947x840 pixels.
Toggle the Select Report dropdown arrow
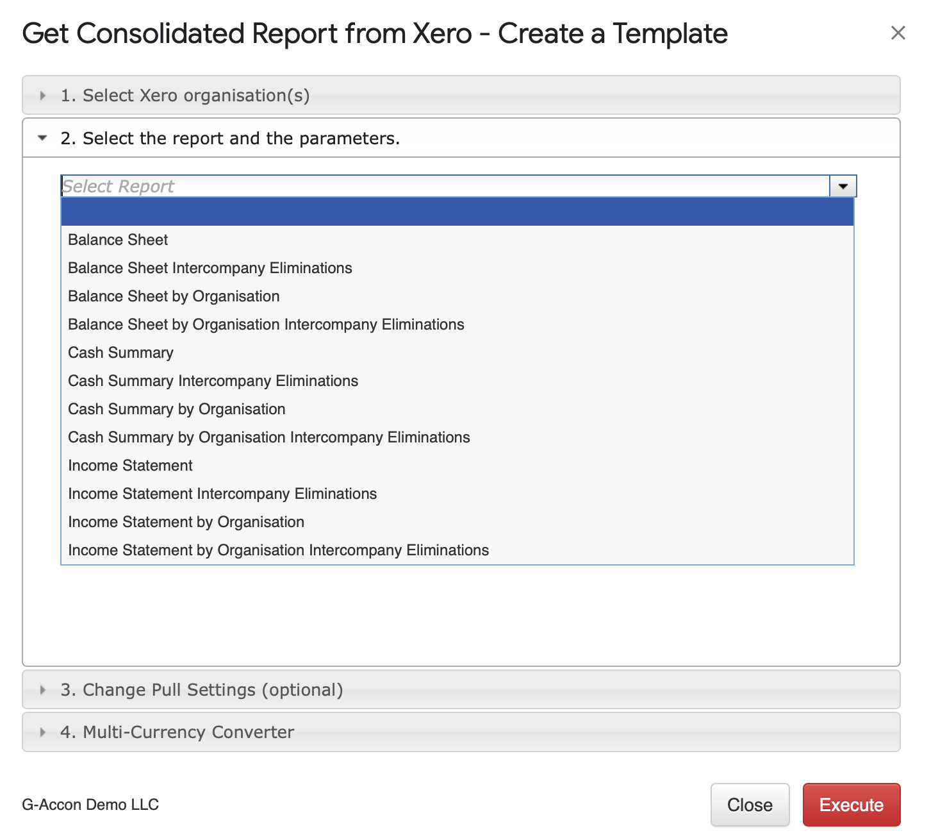click(x=843, y=186)
